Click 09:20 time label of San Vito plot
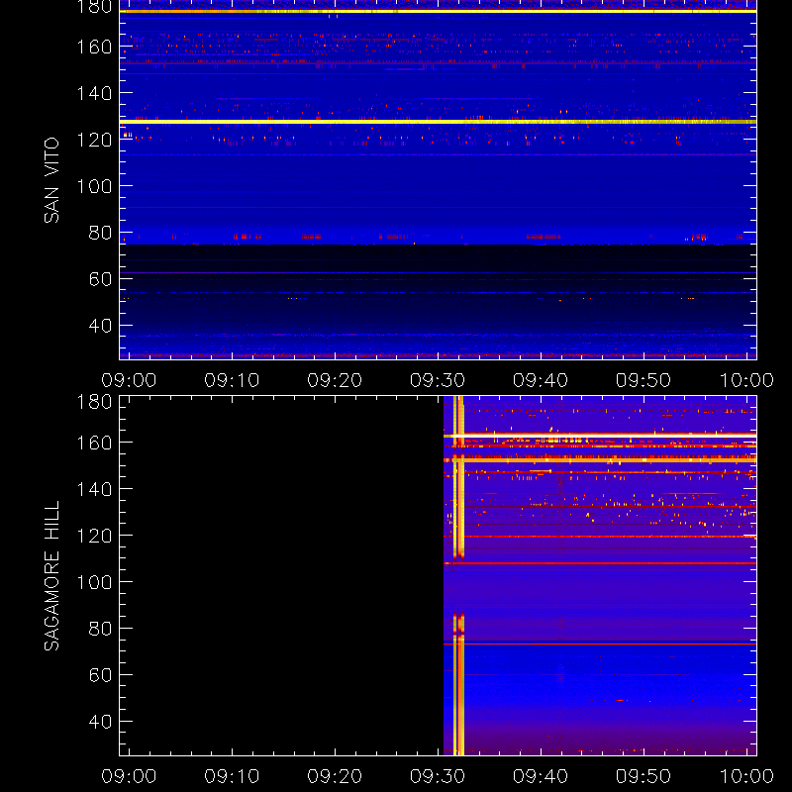Screen dimensions: 792x792 pyautogui.click(x=335, y=380)
